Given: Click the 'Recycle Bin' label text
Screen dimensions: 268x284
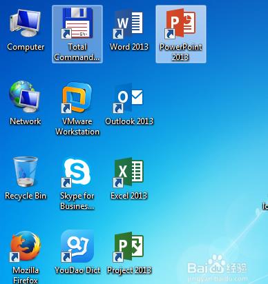Looking at the screenshot, I should [x=26, y=196].
